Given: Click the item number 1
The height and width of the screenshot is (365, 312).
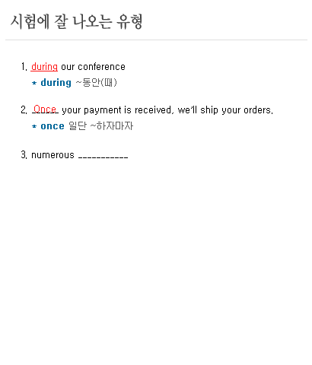Looking at the screenshot, I should pos(24,67).
